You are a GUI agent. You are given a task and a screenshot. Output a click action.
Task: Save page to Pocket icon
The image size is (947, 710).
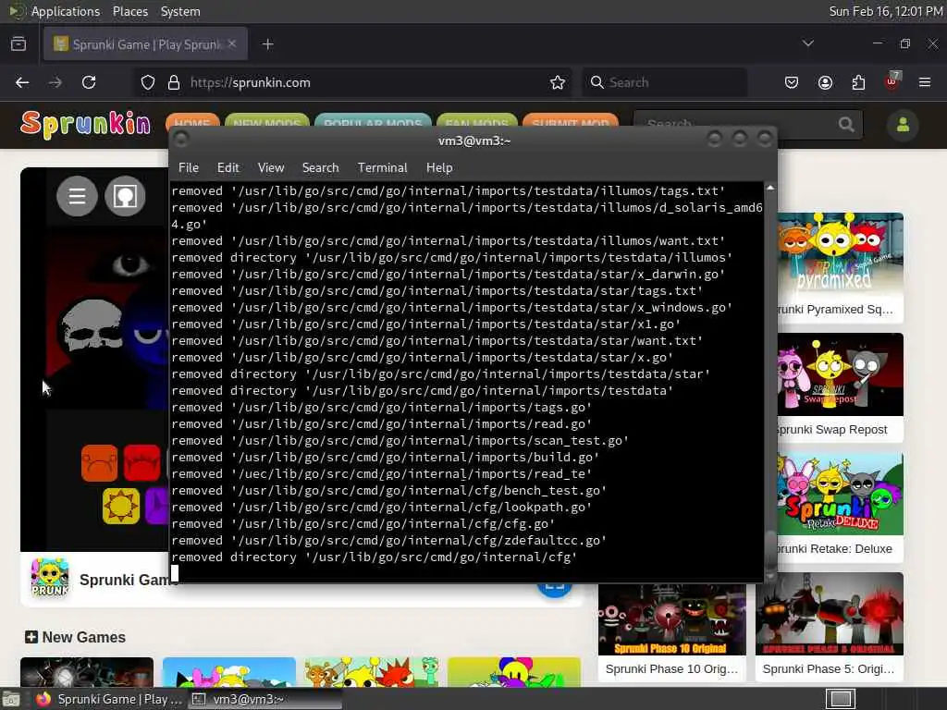(x=792, y=82)
